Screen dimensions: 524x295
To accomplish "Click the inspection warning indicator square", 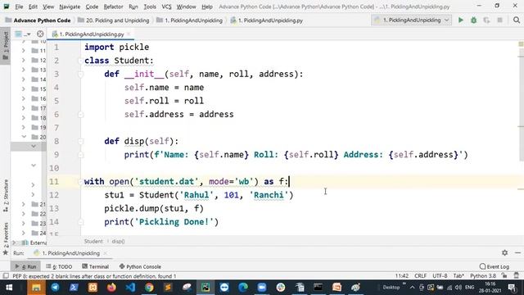I will [x=521, y=44].
